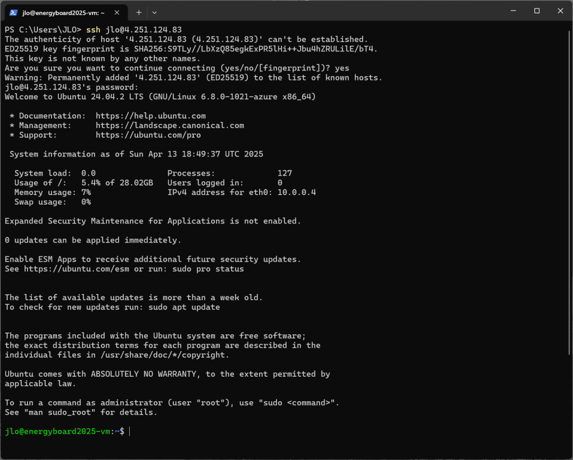Screen dimensions: 573x460
Task: Click the Processes value 127
Action: [285, 173]
